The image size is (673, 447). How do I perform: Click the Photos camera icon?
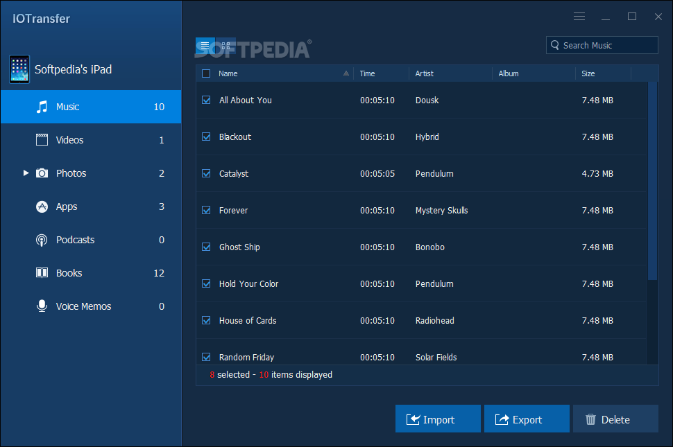pyautogui.click(x=42, y=173)
